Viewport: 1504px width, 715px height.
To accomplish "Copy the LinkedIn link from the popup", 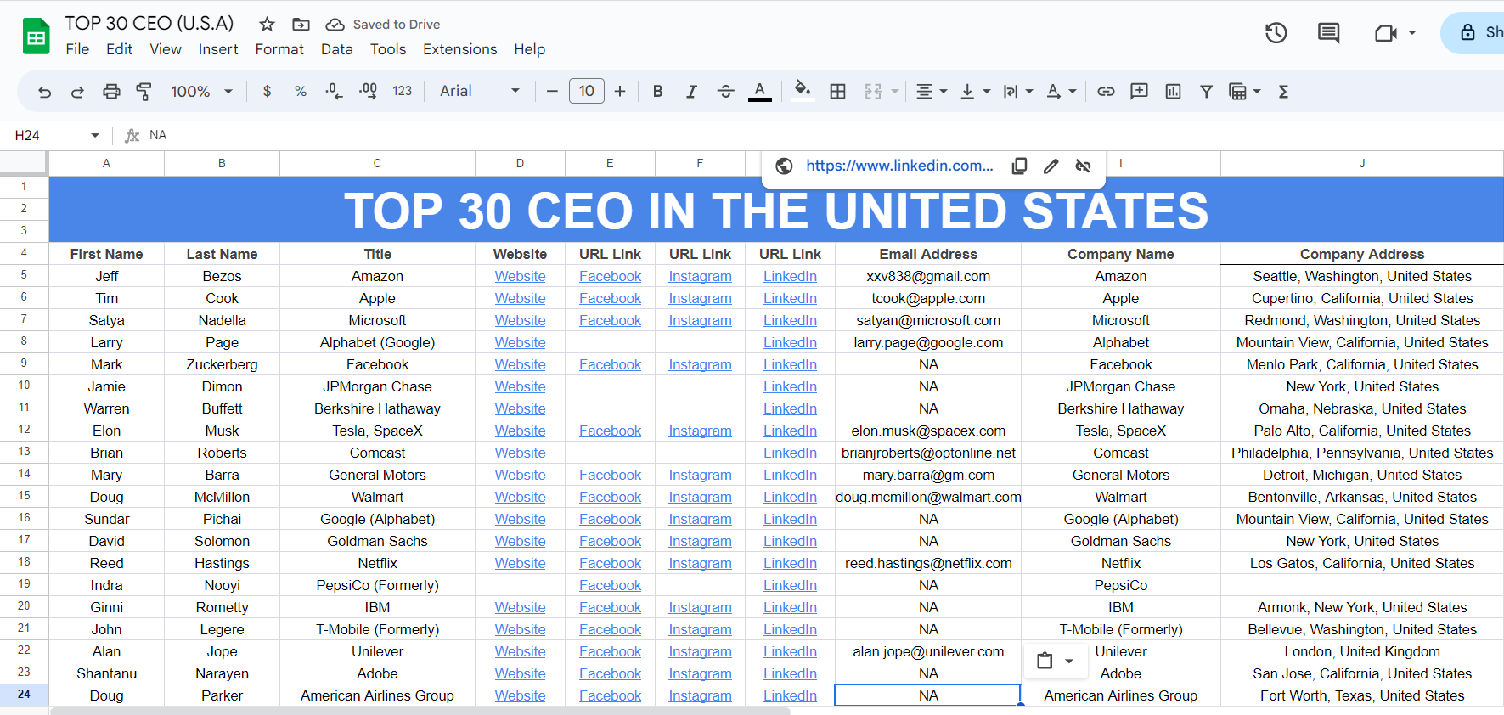I will (1020, 166).
